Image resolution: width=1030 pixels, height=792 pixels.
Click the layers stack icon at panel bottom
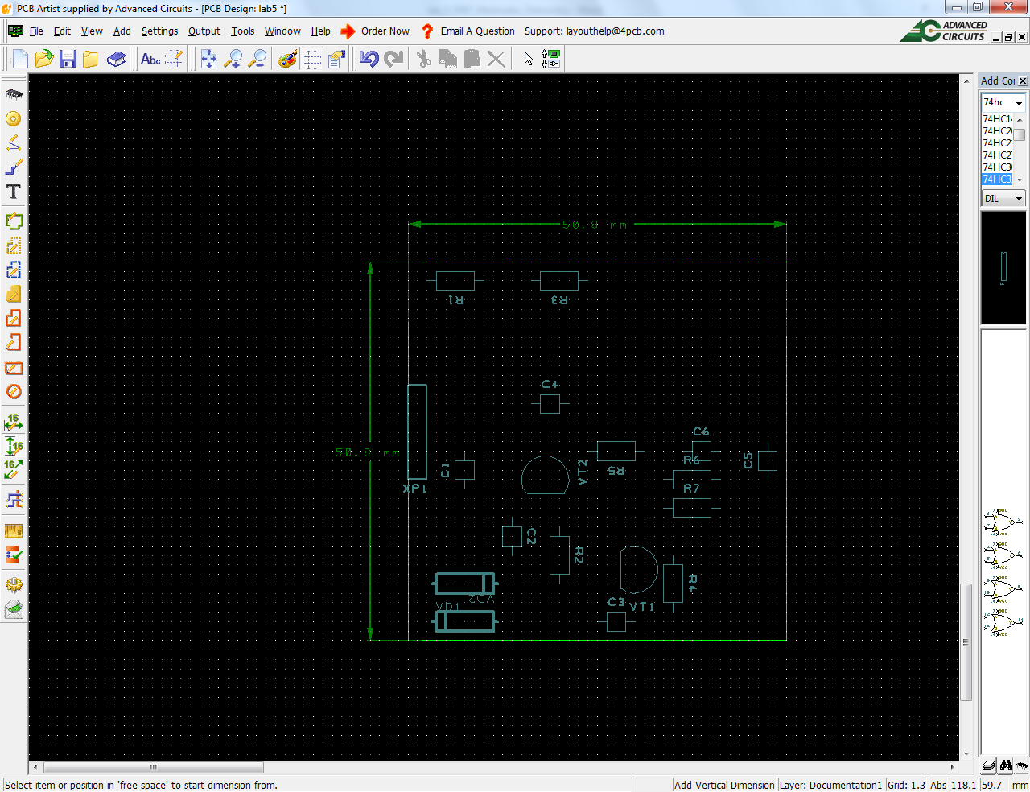click(989, 765)
